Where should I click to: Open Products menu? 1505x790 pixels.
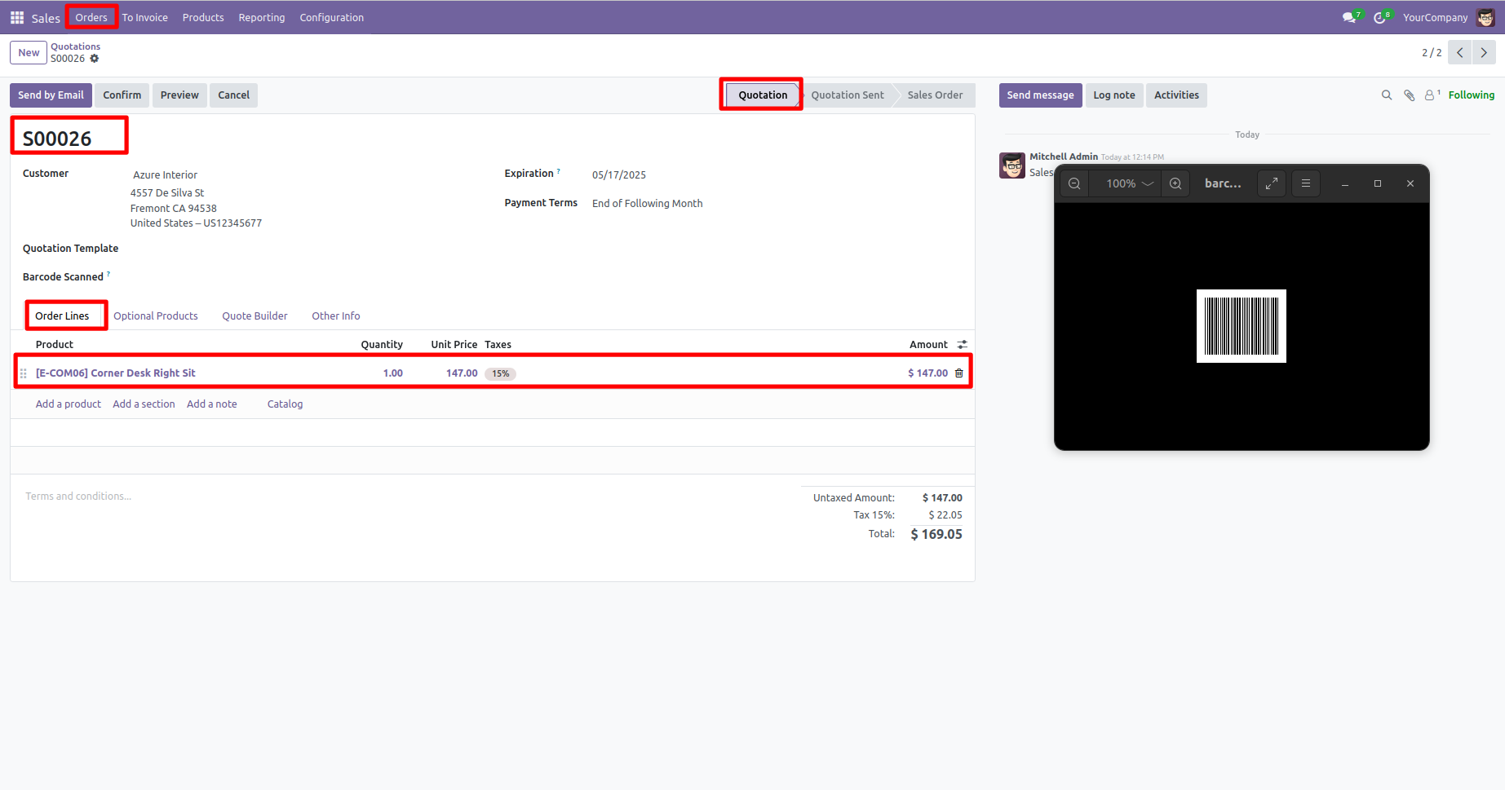coord(203,17)
